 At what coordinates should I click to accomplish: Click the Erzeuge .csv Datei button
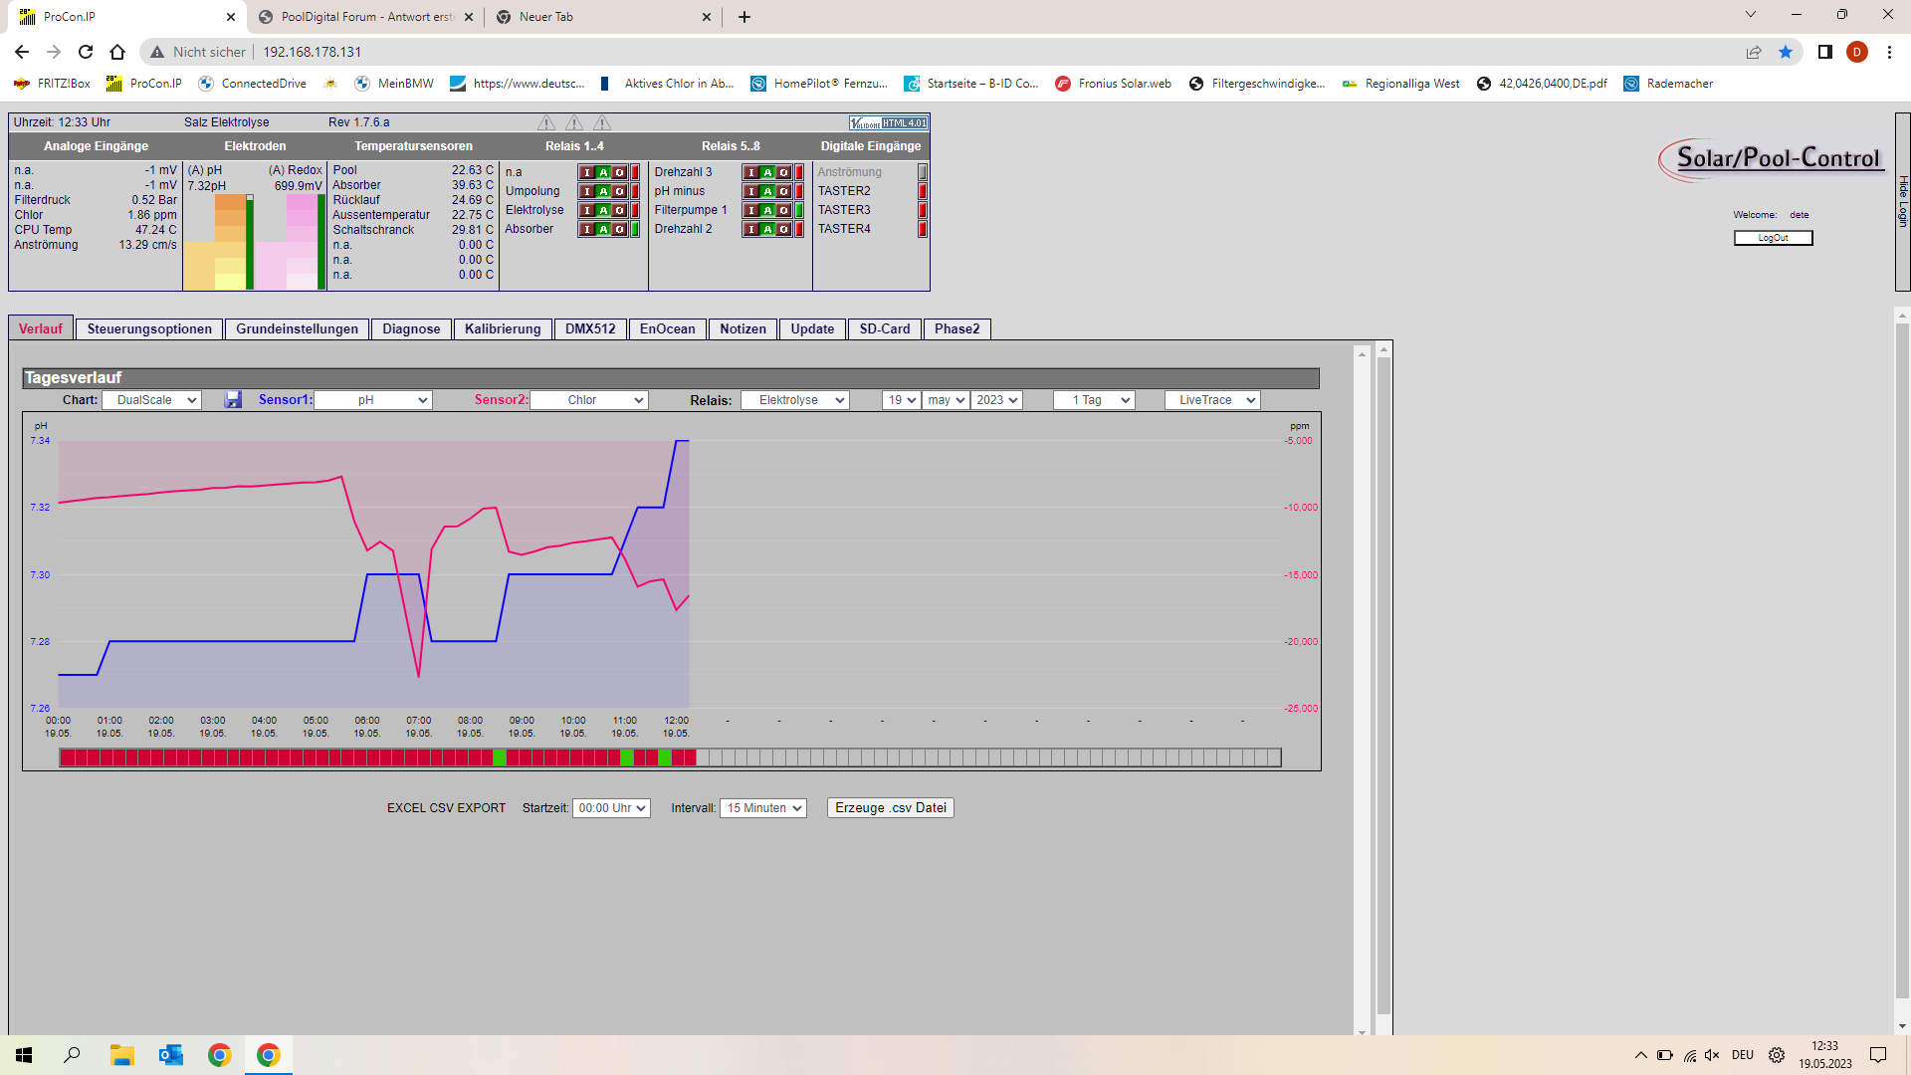891,808
